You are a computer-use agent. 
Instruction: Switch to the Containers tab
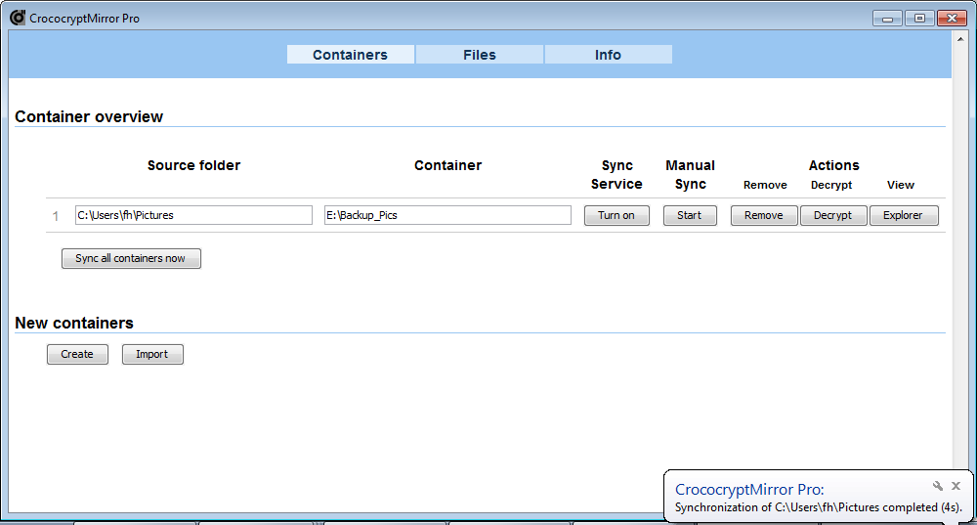350,54
